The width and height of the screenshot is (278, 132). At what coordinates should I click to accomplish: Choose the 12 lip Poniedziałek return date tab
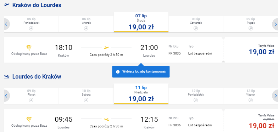[x=196, y=96]
